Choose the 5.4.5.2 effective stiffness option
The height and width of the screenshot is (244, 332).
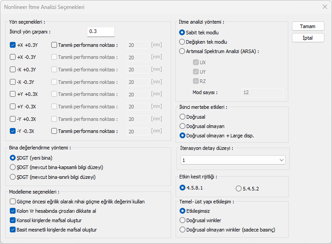tap(238, 188)
